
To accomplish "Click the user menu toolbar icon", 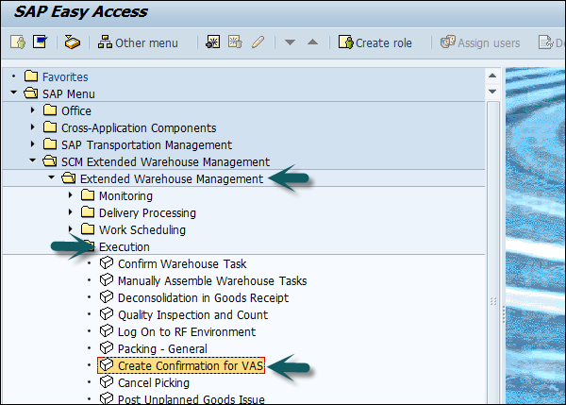I will point(17,42).
